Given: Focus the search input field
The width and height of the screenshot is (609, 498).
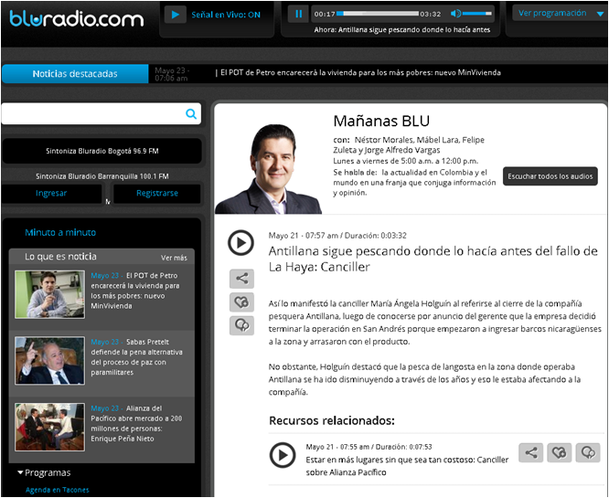Looking at the screenshot, I should coord(101,113).
